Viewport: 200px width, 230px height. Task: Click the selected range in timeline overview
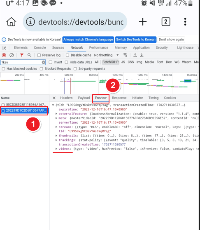(188, 81)
